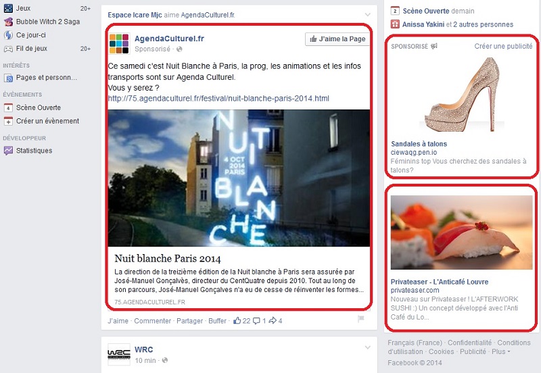Open the Fil de jeux gamepad icon
The height and width of the screenshot is (373, 541).
[8, 49]
